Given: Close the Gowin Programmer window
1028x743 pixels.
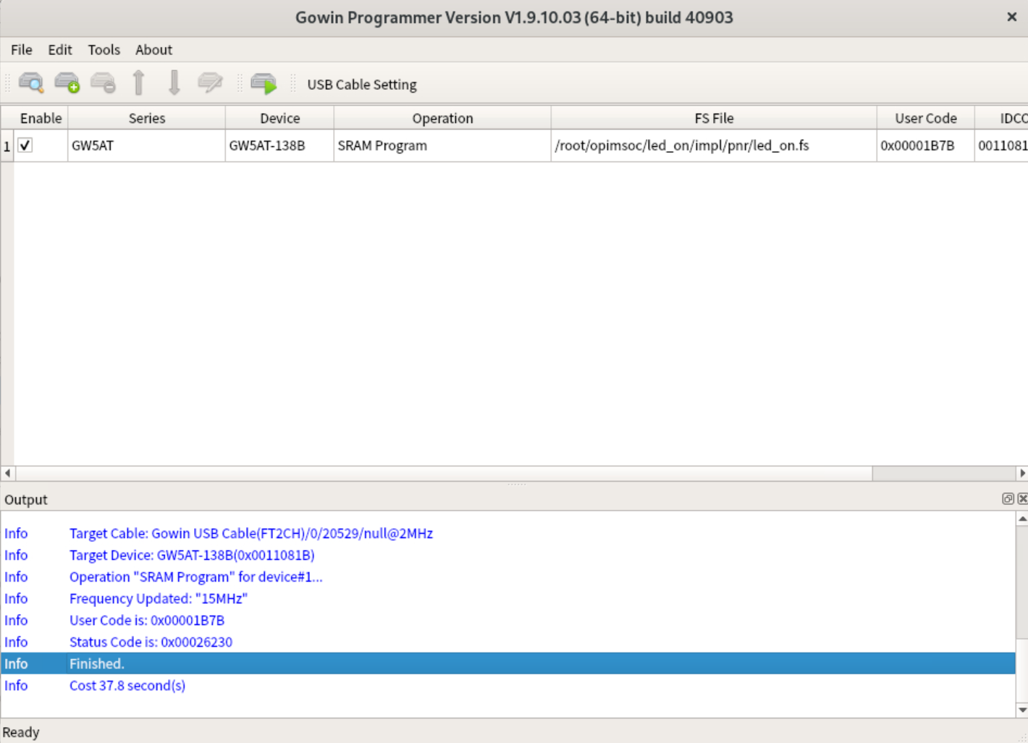Looking at the screenshot, I should 1012,17.
